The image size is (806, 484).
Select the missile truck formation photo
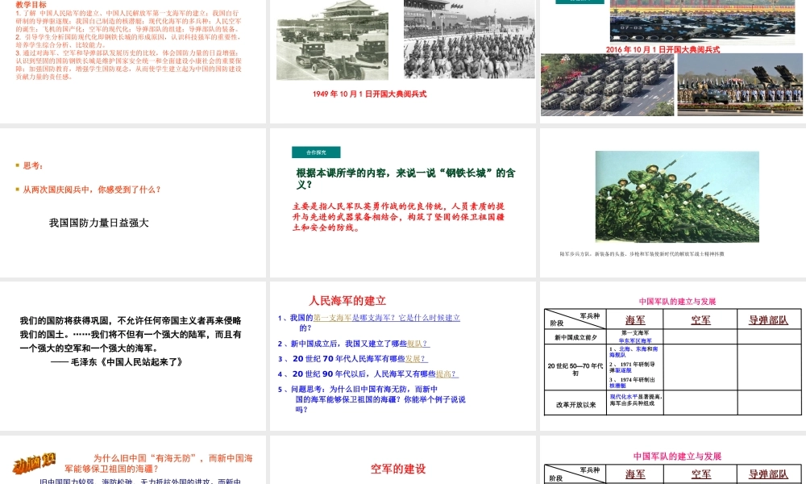pyautogui.click(x=607, y=85)
